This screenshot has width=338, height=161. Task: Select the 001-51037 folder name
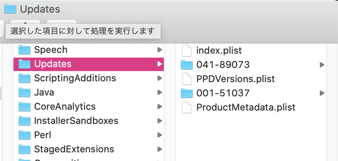coord(223,93)
